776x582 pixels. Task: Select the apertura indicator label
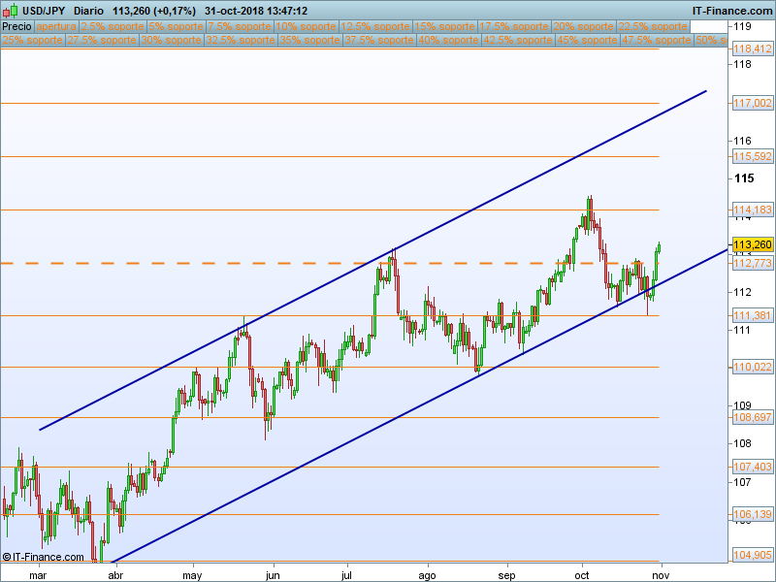click(x=56, y=27)
